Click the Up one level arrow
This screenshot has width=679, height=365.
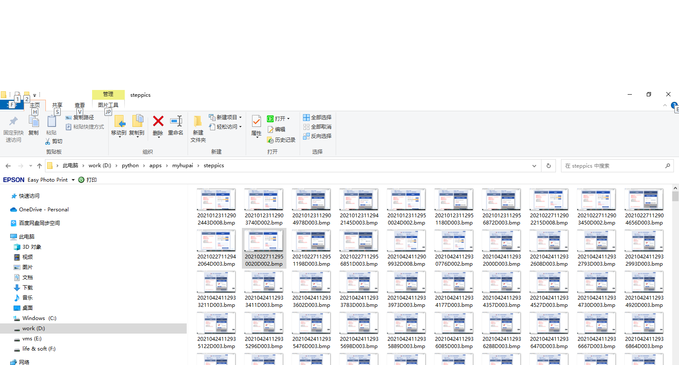pyautogui.click(x=39, y=166)
